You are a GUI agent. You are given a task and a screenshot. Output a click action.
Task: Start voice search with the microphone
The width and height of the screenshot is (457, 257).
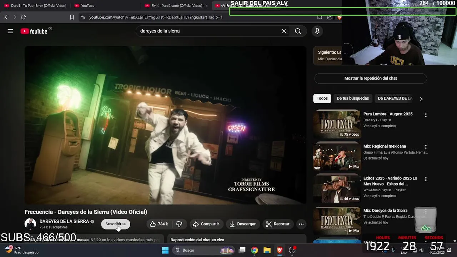(317, 31)
